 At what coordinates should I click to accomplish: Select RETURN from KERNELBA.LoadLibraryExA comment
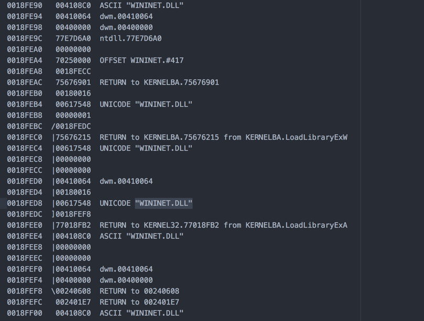[x=224, y=225]
